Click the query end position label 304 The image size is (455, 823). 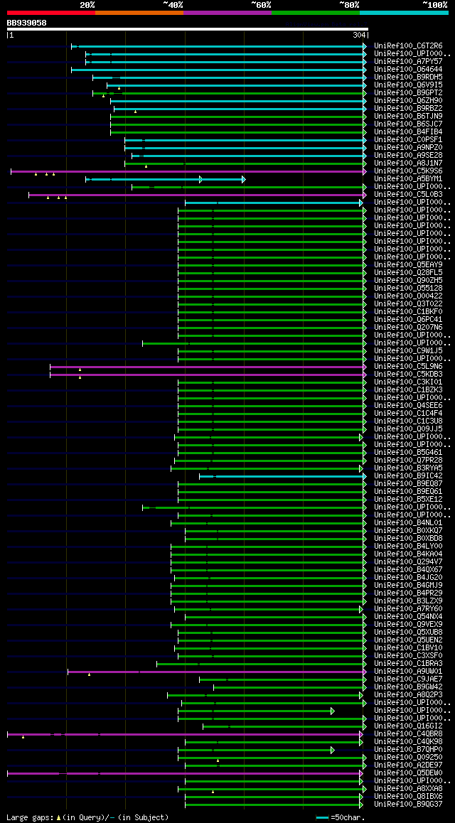[x=359, y=35]
